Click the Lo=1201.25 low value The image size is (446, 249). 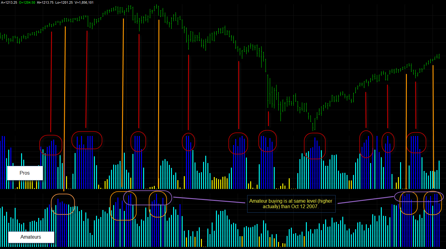(x=64, y=2)
